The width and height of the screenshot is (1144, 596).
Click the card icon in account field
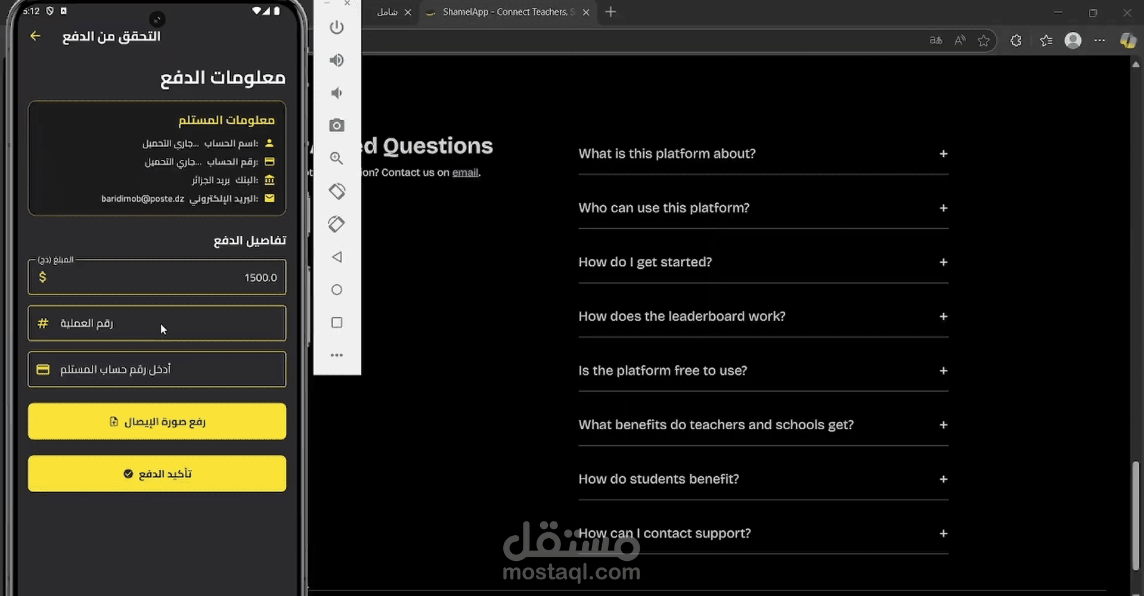coord(43,370)
